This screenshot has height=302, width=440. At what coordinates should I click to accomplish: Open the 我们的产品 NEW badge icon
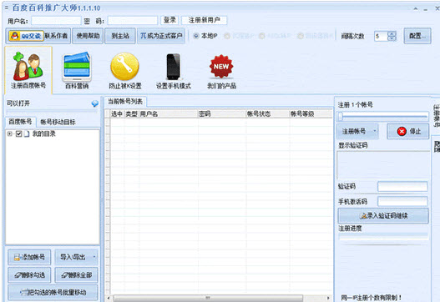point(221,67)
